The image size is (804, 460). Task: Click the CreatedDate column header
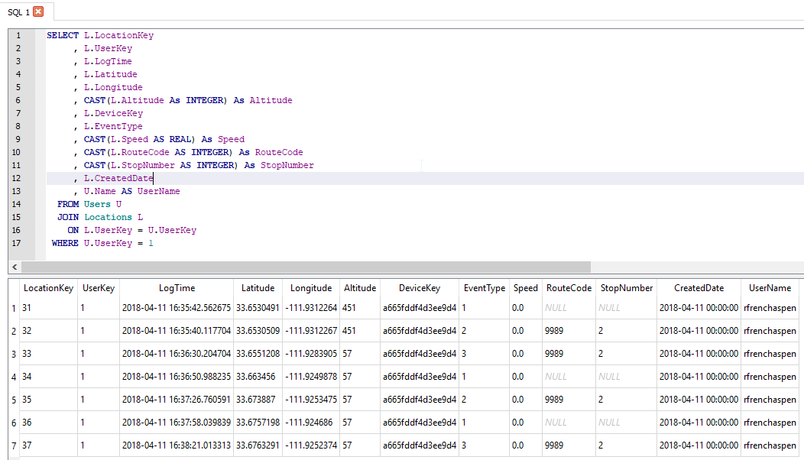[x=699, y=288]
